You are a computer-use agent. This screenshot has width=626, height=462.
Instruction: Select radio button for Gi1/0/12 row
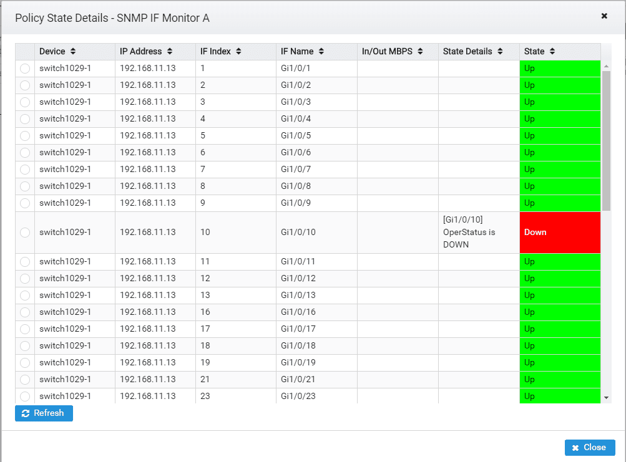pos(25,279)
